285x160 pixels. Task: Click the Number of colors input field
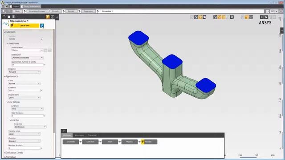(x=24, y=148)
